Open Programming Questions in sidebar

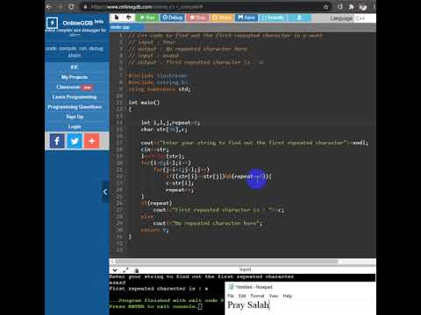75,107
